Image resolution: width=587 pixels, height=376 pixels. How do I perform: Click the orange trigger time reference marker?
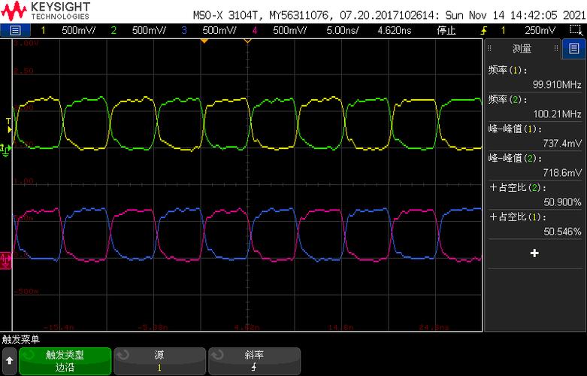point(204,41)
